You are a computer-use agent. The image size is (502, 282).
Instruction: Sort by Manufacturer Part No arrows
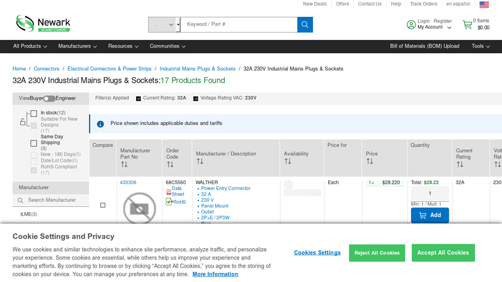pos(124,165)
